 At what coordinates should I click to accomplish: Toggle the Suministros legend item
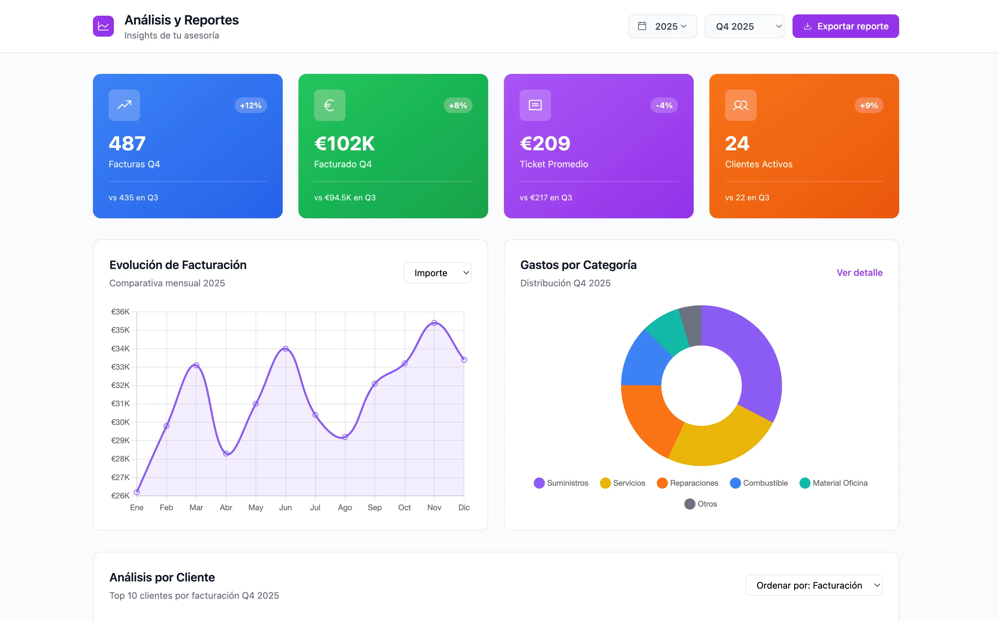(x=561, y=483)
